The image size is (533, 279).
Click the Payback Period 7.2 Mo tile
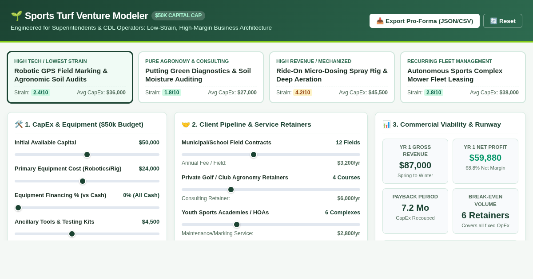click(415, 211)
